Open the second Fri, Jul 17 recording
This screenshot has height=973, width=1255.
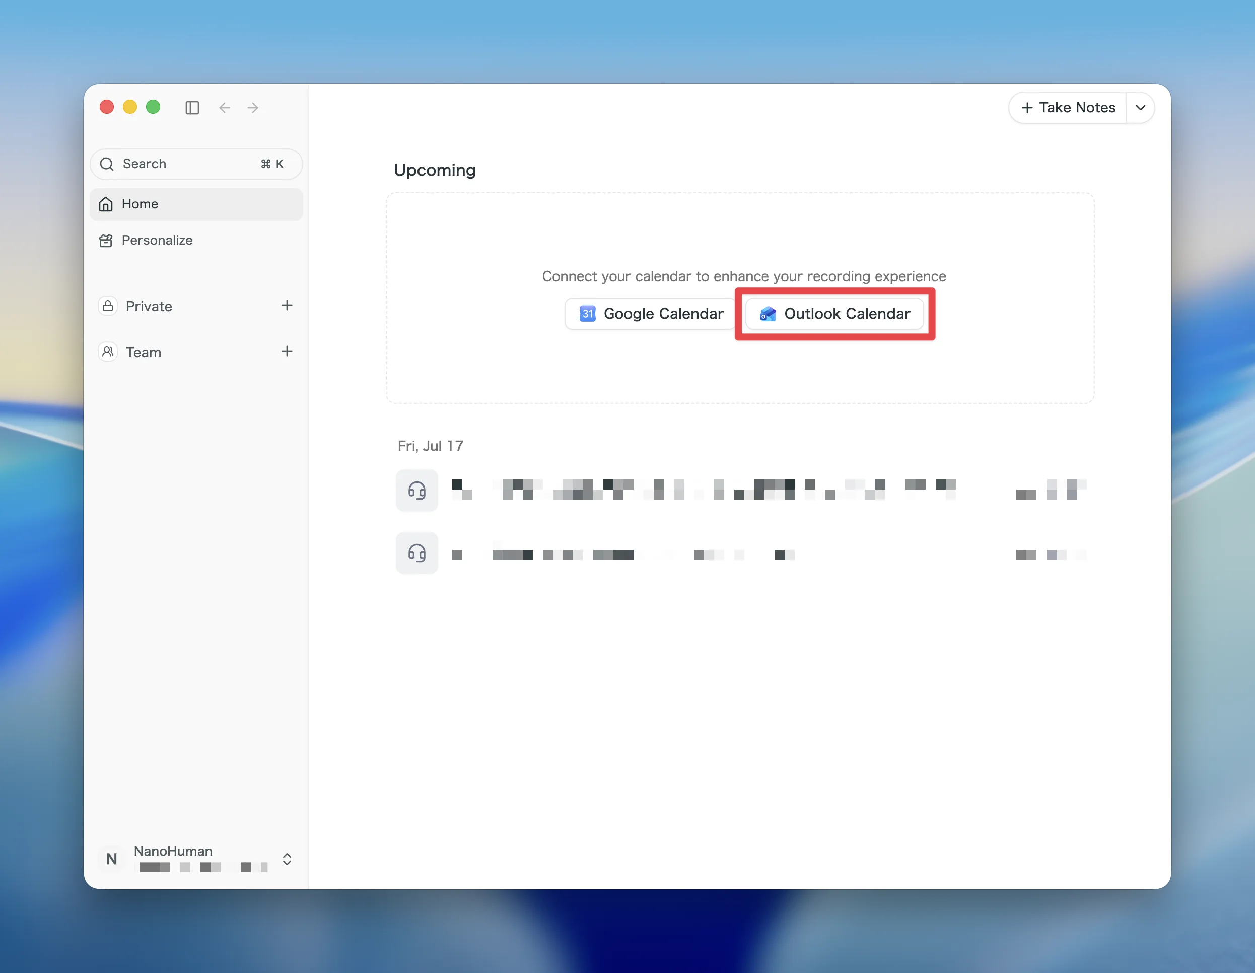(741, 553)
